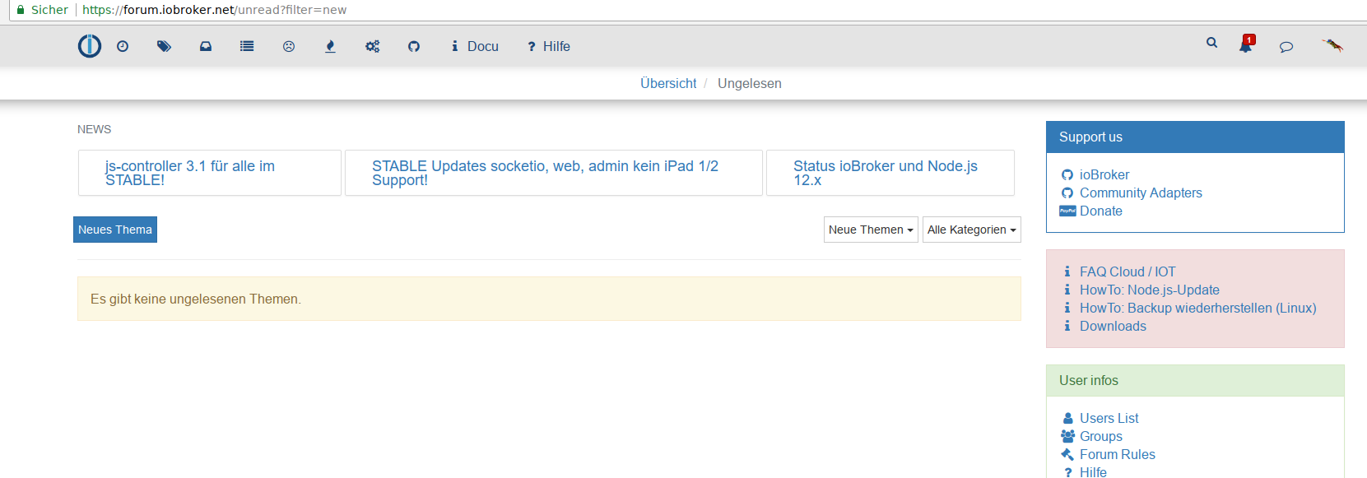Screen dimensions: 1367x478
Task: Go to Übersicht breadcrumb link
Action: tap(668, 83)
